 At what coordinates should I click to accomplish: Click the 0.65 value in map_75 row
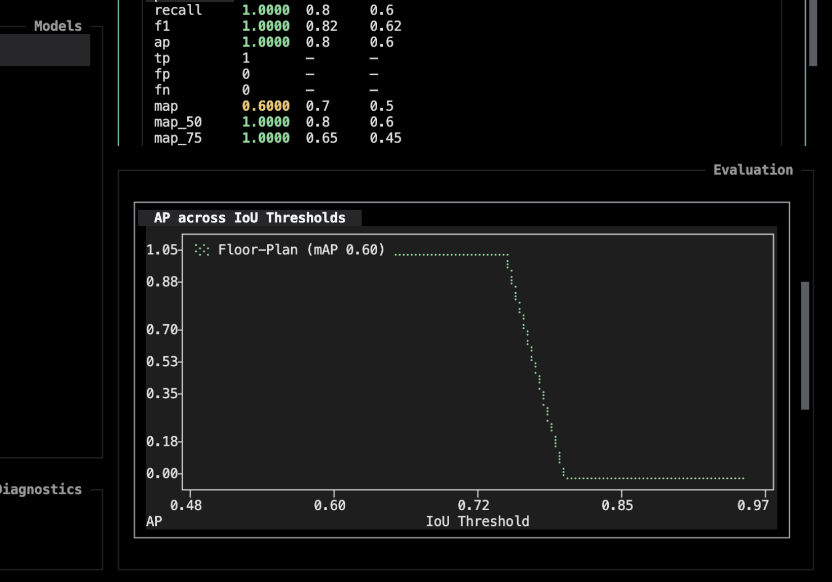(x=322, y=138)
